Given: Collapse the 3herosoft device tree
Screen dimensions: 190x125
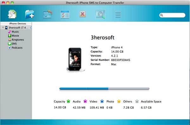Looking at the screenshot, I should point(3,28).
